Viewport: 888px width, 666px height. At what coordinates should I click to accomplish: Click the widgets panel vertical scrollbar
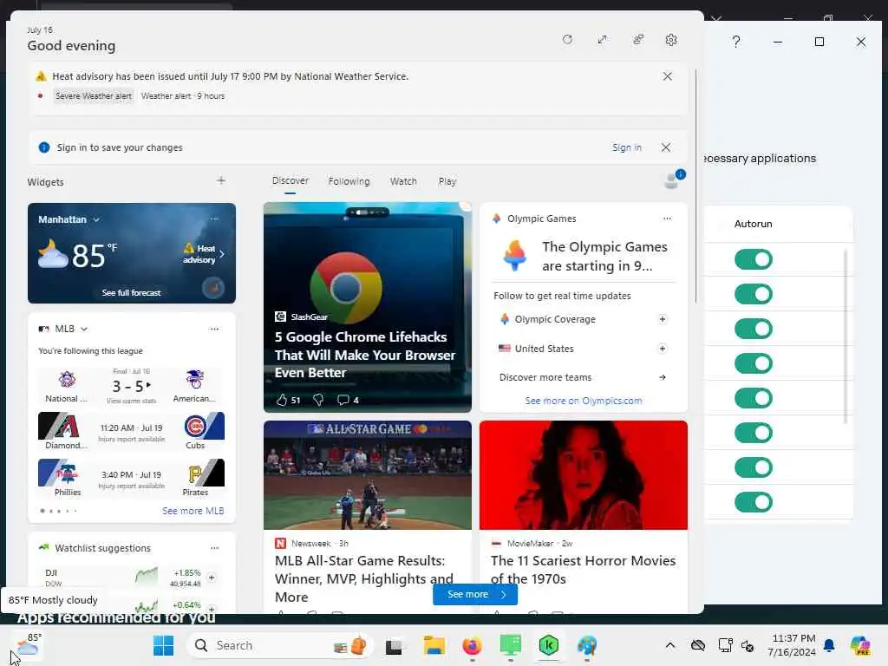tap(696, 187)
